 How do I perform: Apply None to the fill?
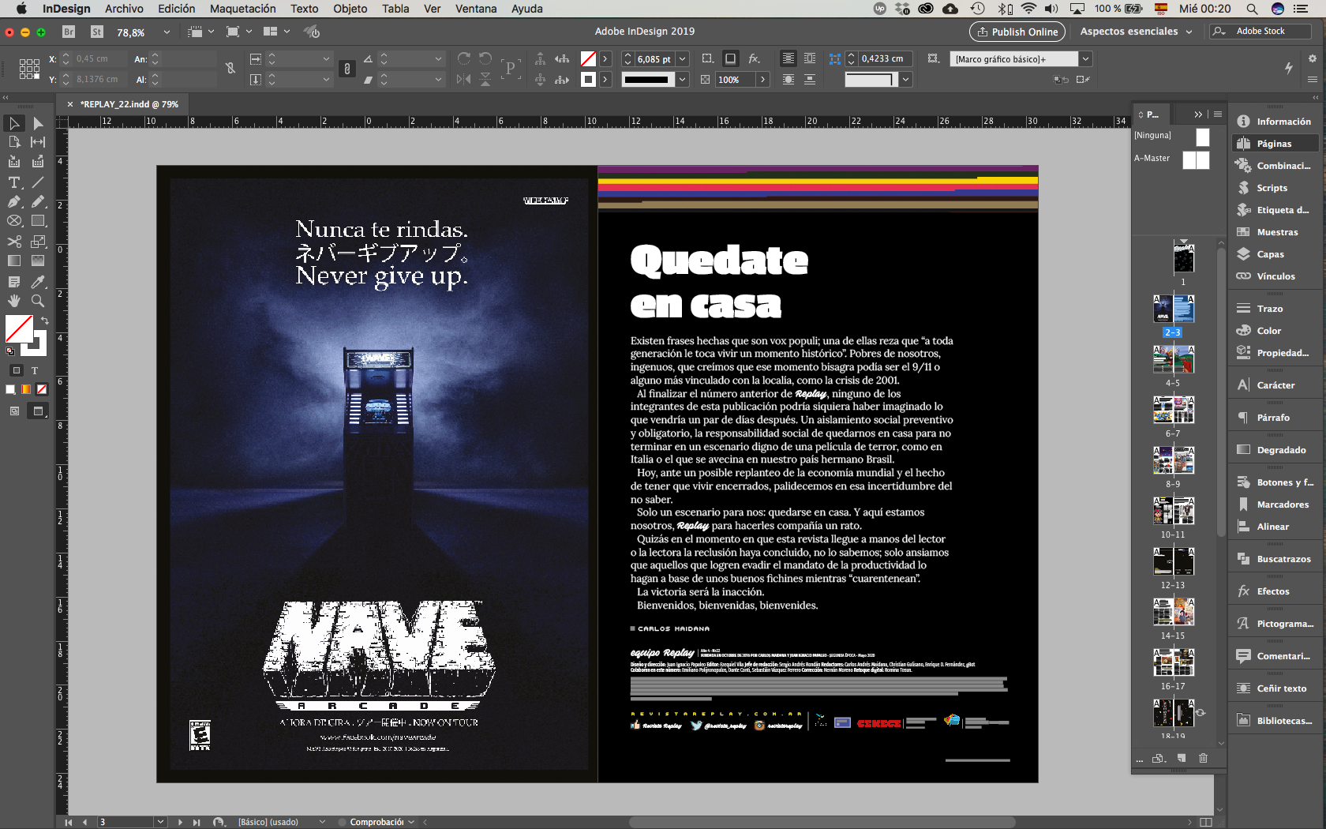42,389
